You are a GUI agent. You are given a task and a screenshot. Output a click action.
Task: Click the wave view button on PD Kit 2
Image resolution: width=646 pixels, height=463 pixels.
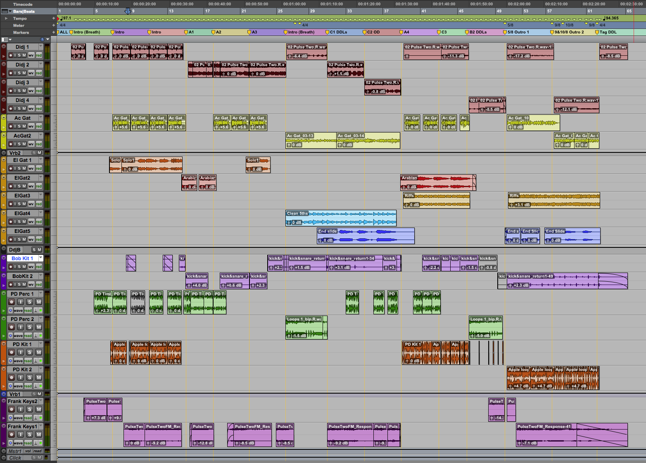[18, 386]
